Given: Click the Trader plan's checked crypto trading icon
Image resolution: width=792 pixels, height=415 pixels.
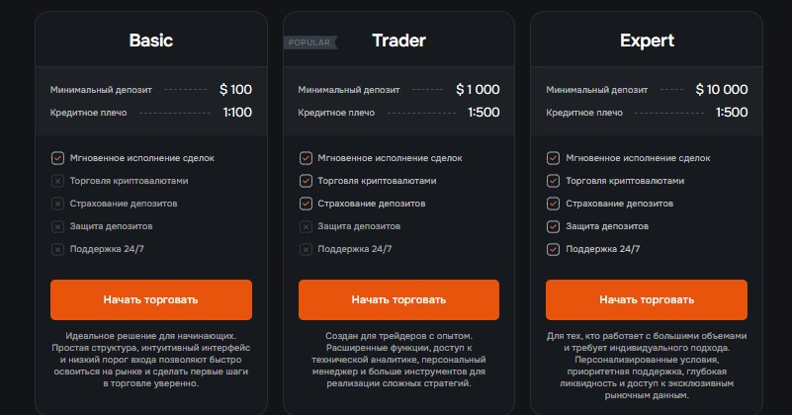Looking at the screenshot, I should [x=306, y=181].
